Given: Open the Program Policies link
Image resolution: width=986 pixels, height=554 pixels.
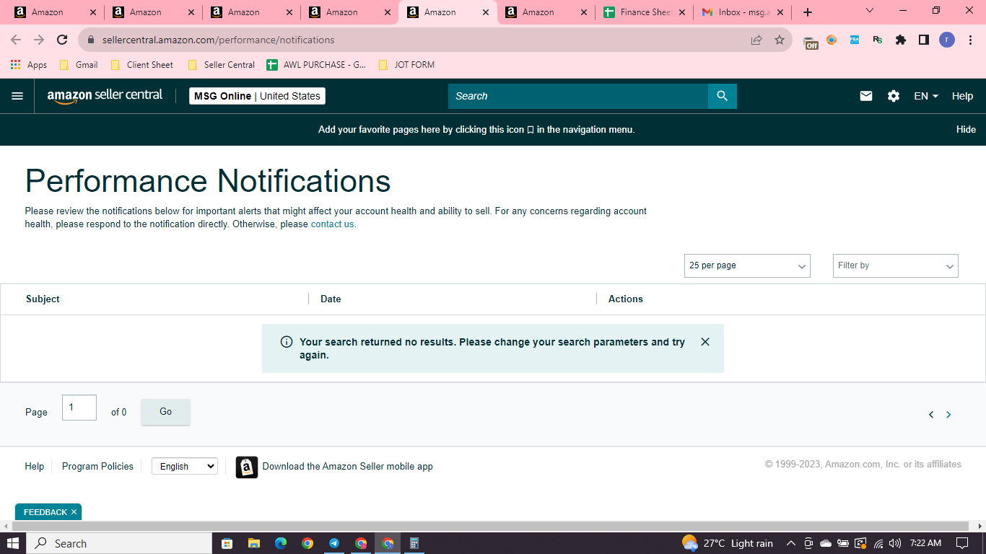Looking at the screenshot, I should (x=97, y=467).
